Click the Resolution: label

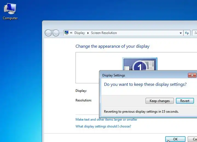coord(83,100)
